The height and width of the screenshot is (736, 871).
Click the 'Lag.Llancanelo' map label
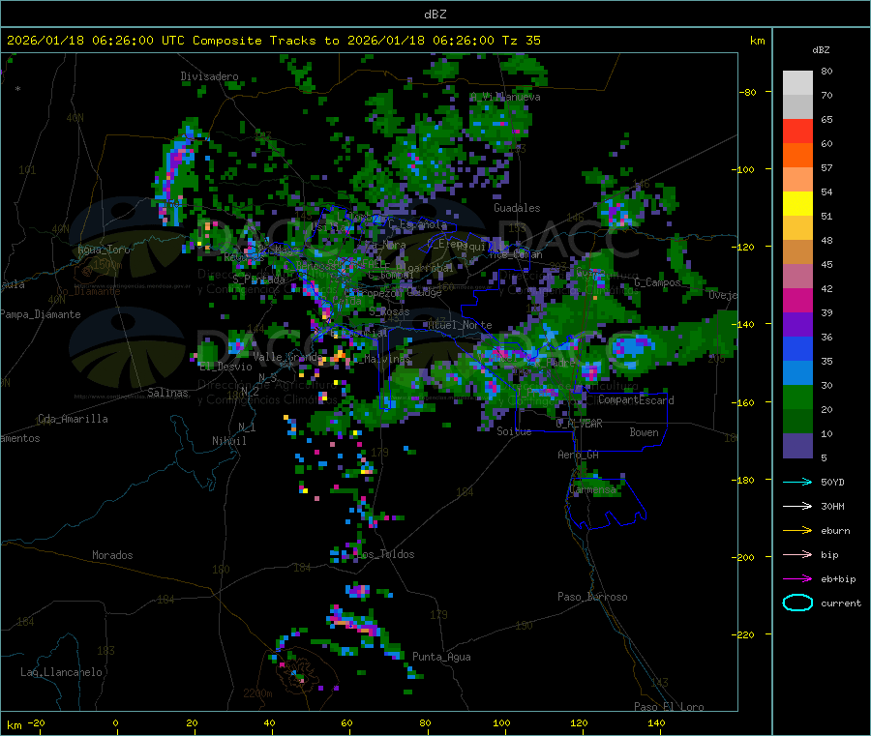click(x=61, y=672)
